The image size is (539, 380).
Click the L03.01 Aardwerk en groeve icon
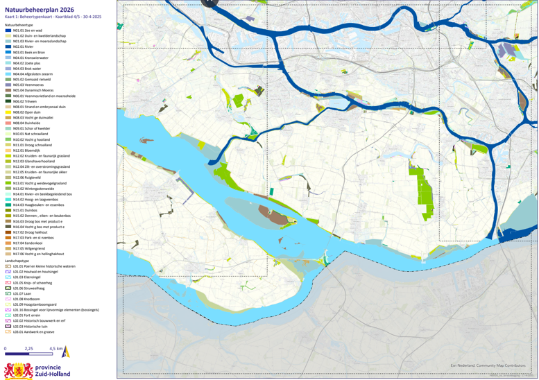click(8, 332)
